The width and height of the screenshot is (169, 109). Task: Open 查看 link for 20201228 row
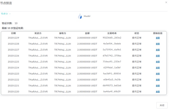(x=158, y=44)
